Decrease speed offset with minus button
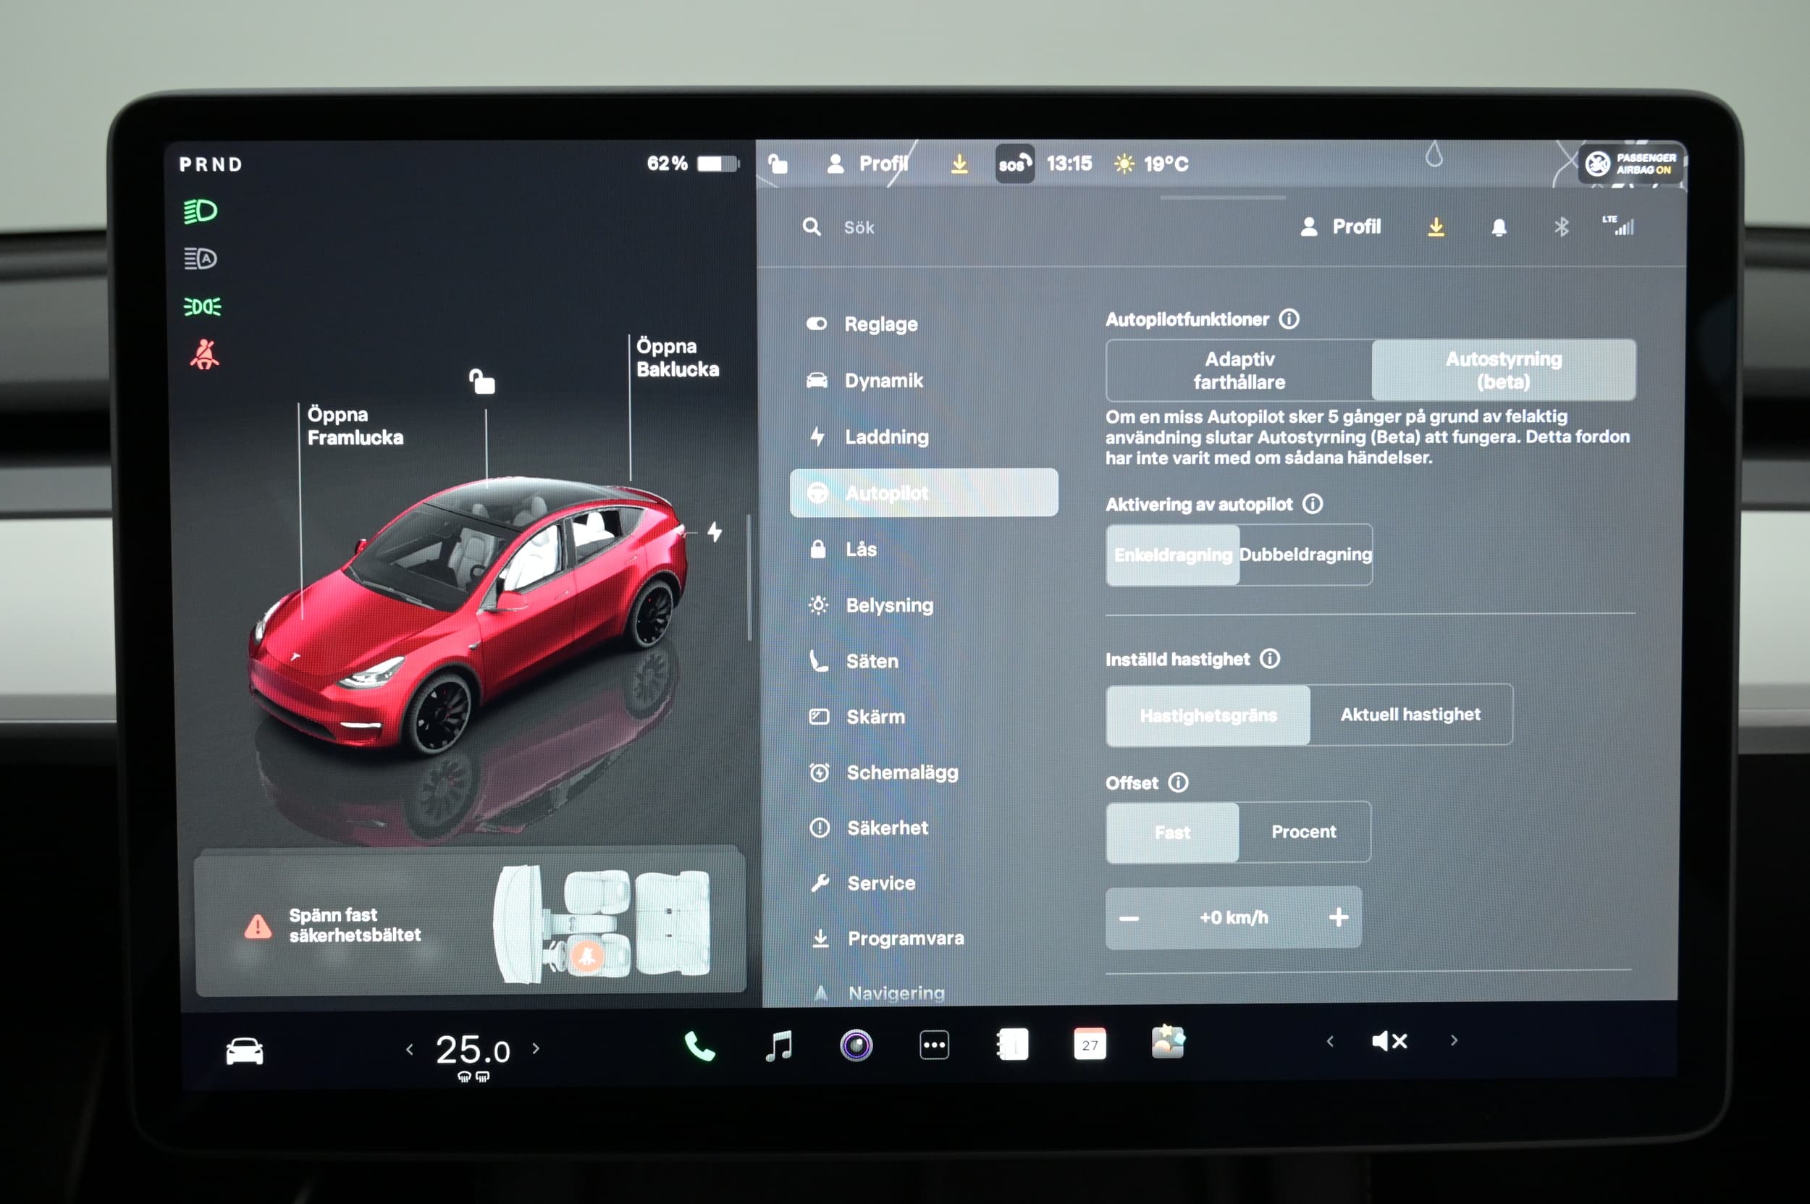 tap(1129, 918)
